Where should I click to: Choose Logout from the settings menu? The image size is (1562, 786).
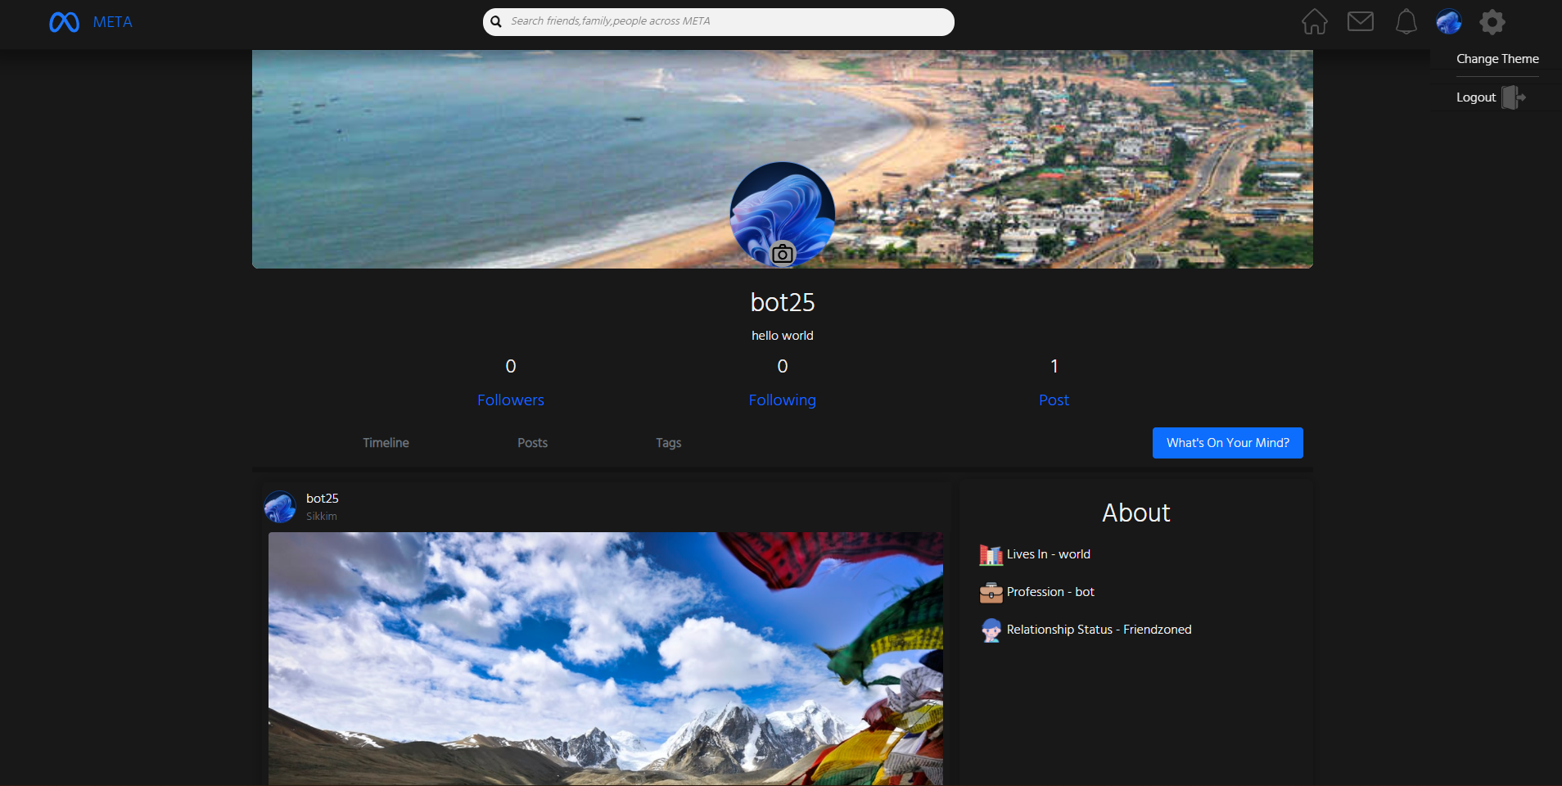pyautogui.click(x=1476, y=97)
